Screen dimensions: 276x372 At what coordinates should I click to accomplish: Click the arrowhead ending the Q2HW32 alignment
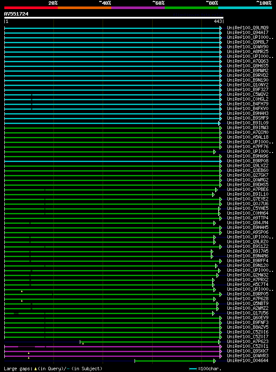pos(217,275)
